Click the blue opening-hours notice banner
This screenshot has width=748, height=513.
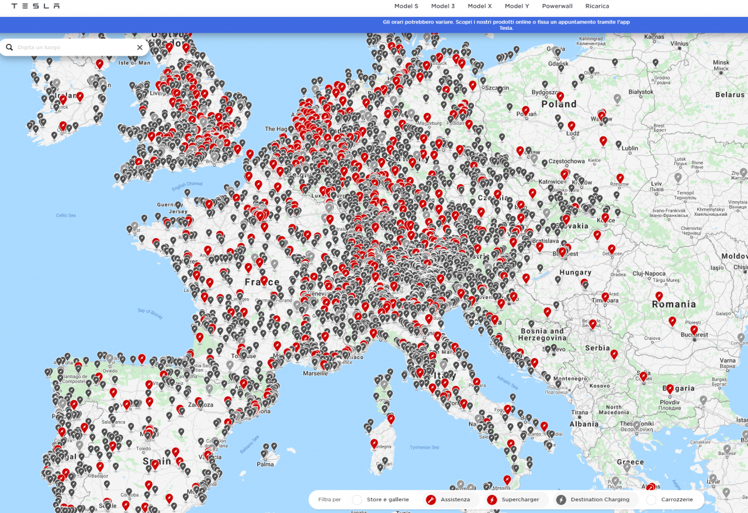click(x=374, y=25)
